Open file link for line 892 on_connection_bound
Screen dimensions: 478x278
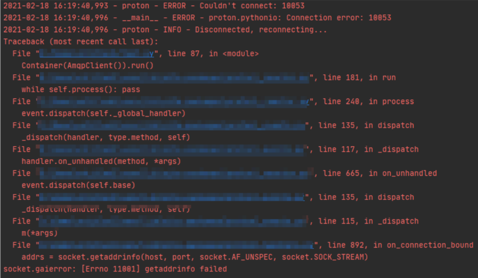coord(177,245)
